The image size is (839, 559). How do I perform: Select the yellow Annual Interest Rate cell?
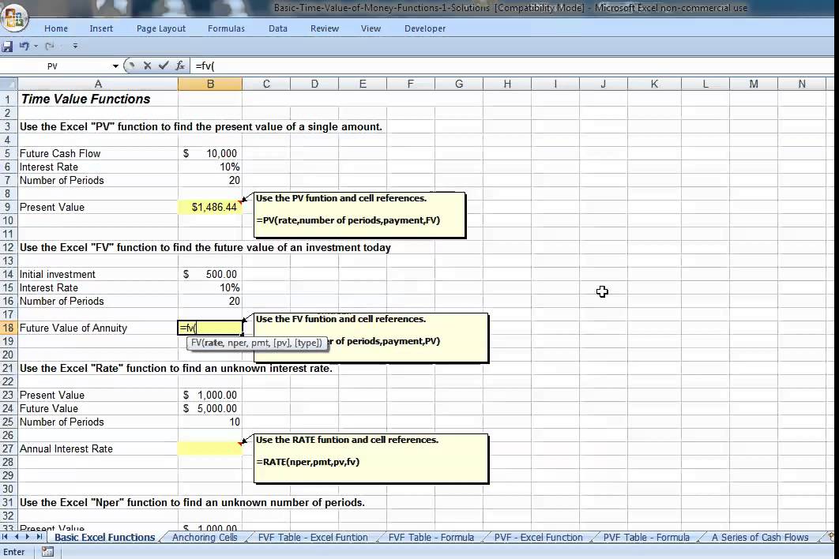[210, 448]
